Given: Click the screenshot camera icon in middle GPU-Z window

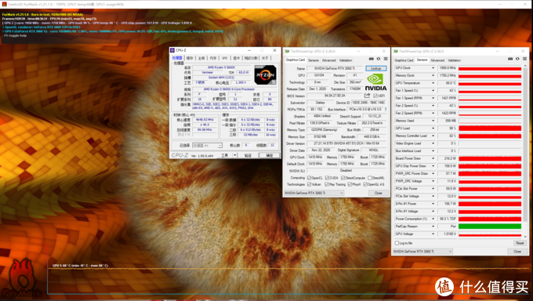Looking at the screenshot, I should (372, 59).
